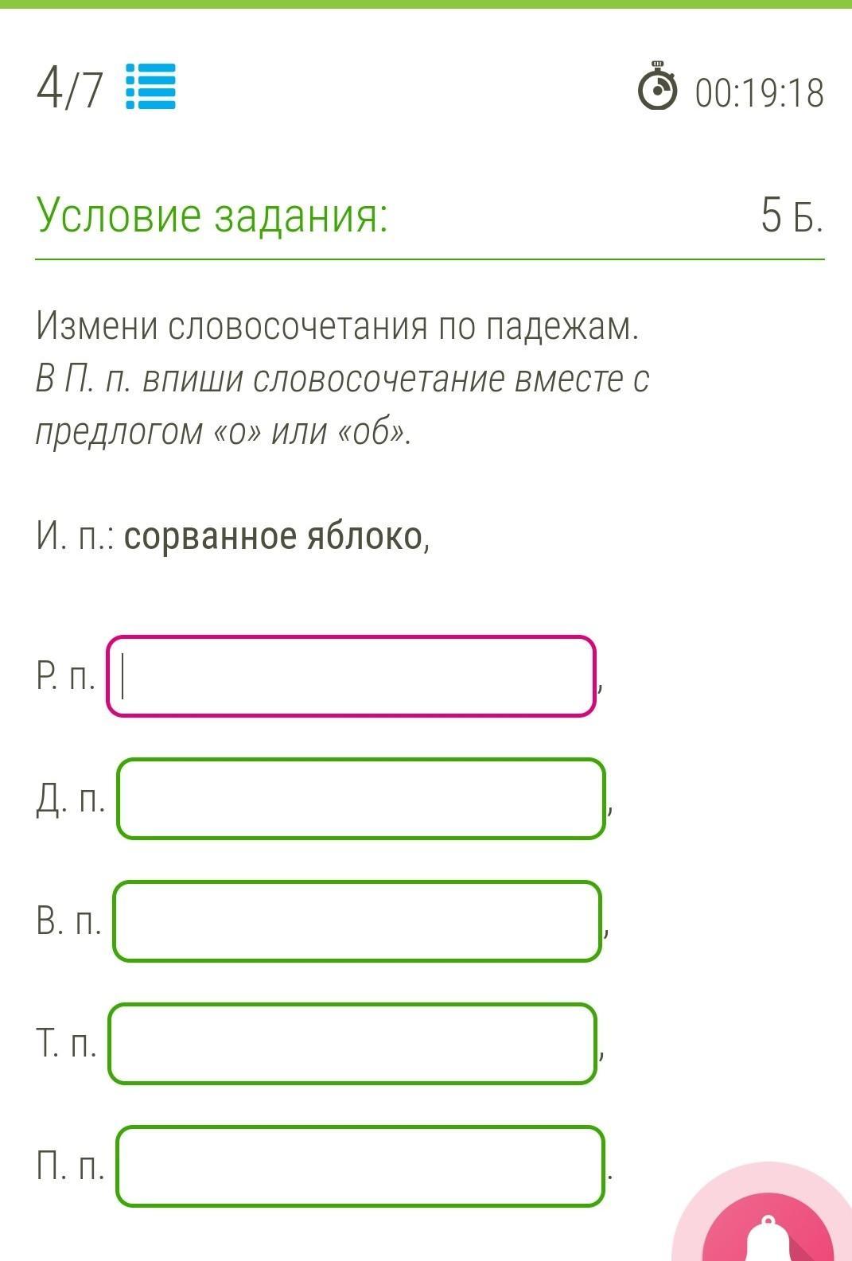Viewport: 852px width, 1261px height.
Task: Select the В. п. answer field
Action: pyautogui.click(x=357, y=921)
